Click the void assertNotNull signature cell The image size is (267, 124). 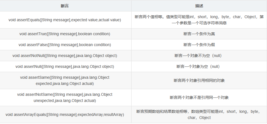pos(65,56)
